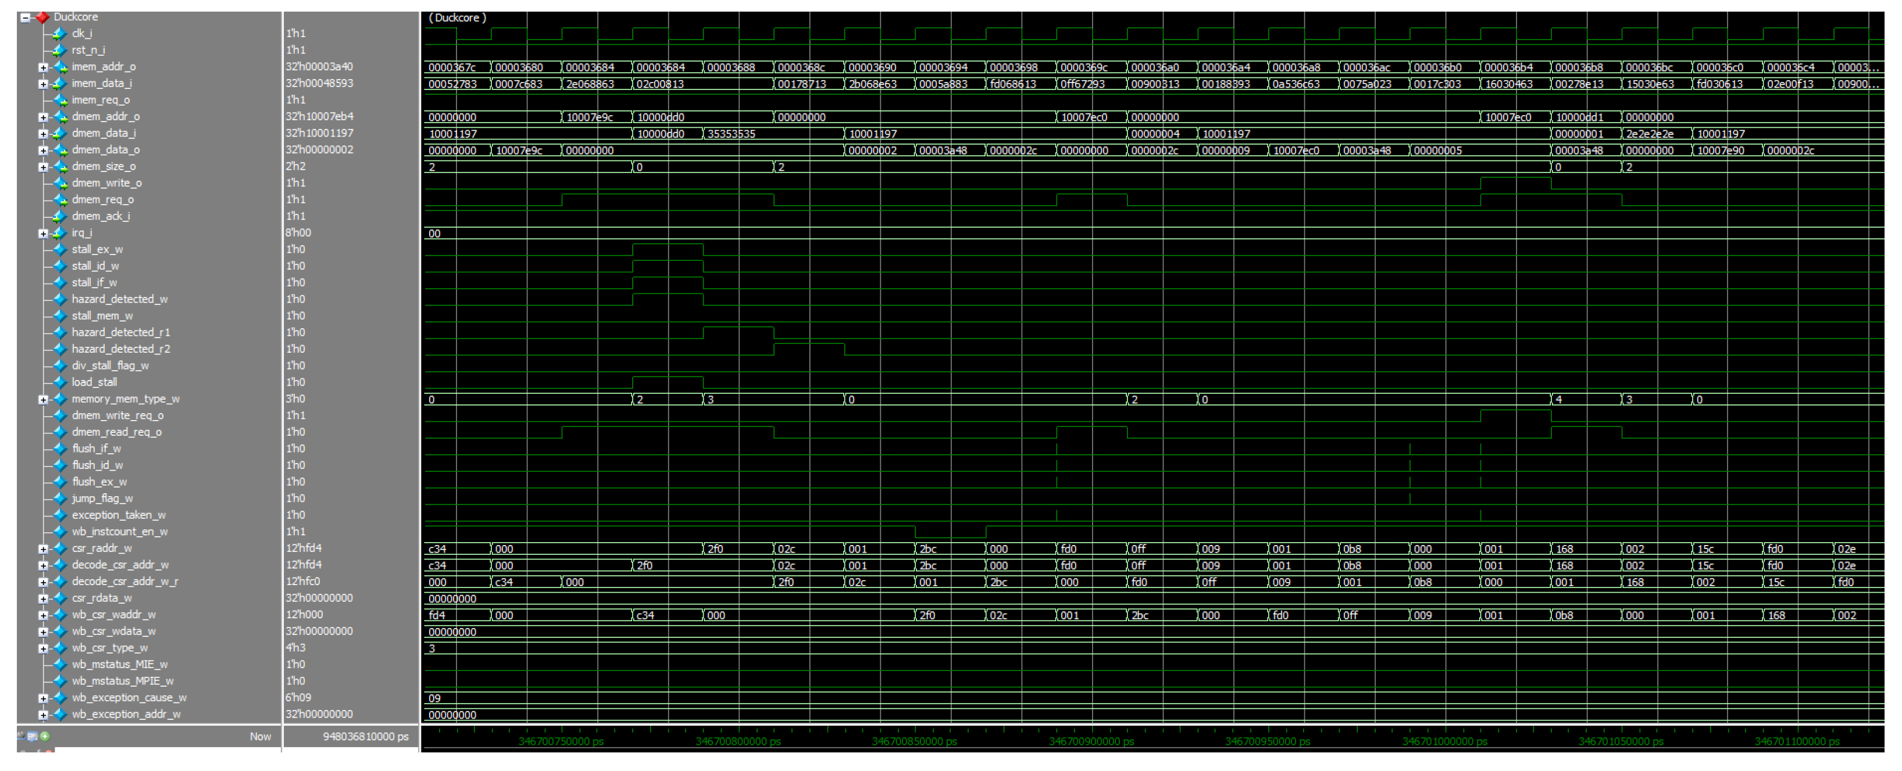
Task: Expand the imem_data_i bus
Action: 43,84
